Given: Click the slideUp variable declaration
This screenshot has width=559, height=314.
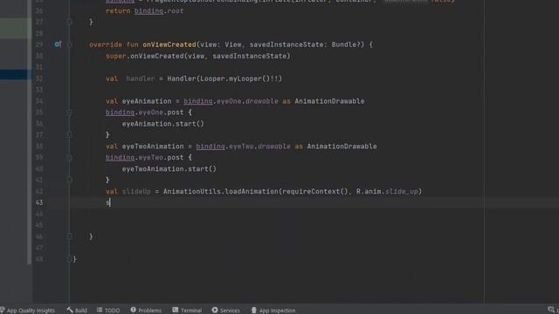Looking at the screenshot, I should 136,192.
